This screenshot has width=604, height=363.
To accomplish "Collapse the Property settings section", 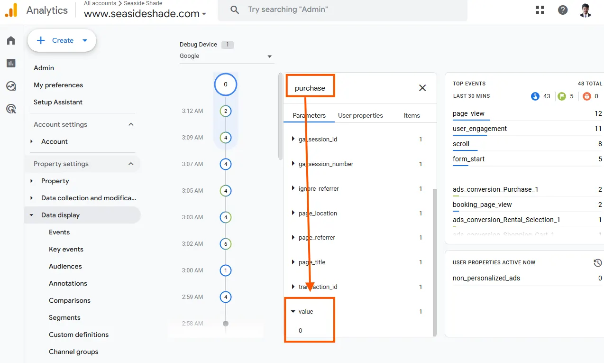I will [x=131, y=164].
